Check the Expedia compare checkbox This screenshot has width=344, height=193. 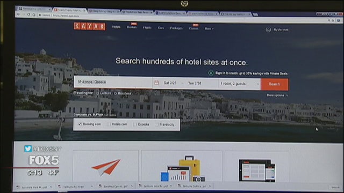click(x=135, y=124)
